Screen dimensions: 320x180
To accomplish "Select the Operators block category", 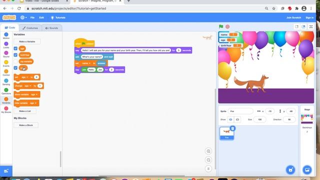I will [6, 91].
